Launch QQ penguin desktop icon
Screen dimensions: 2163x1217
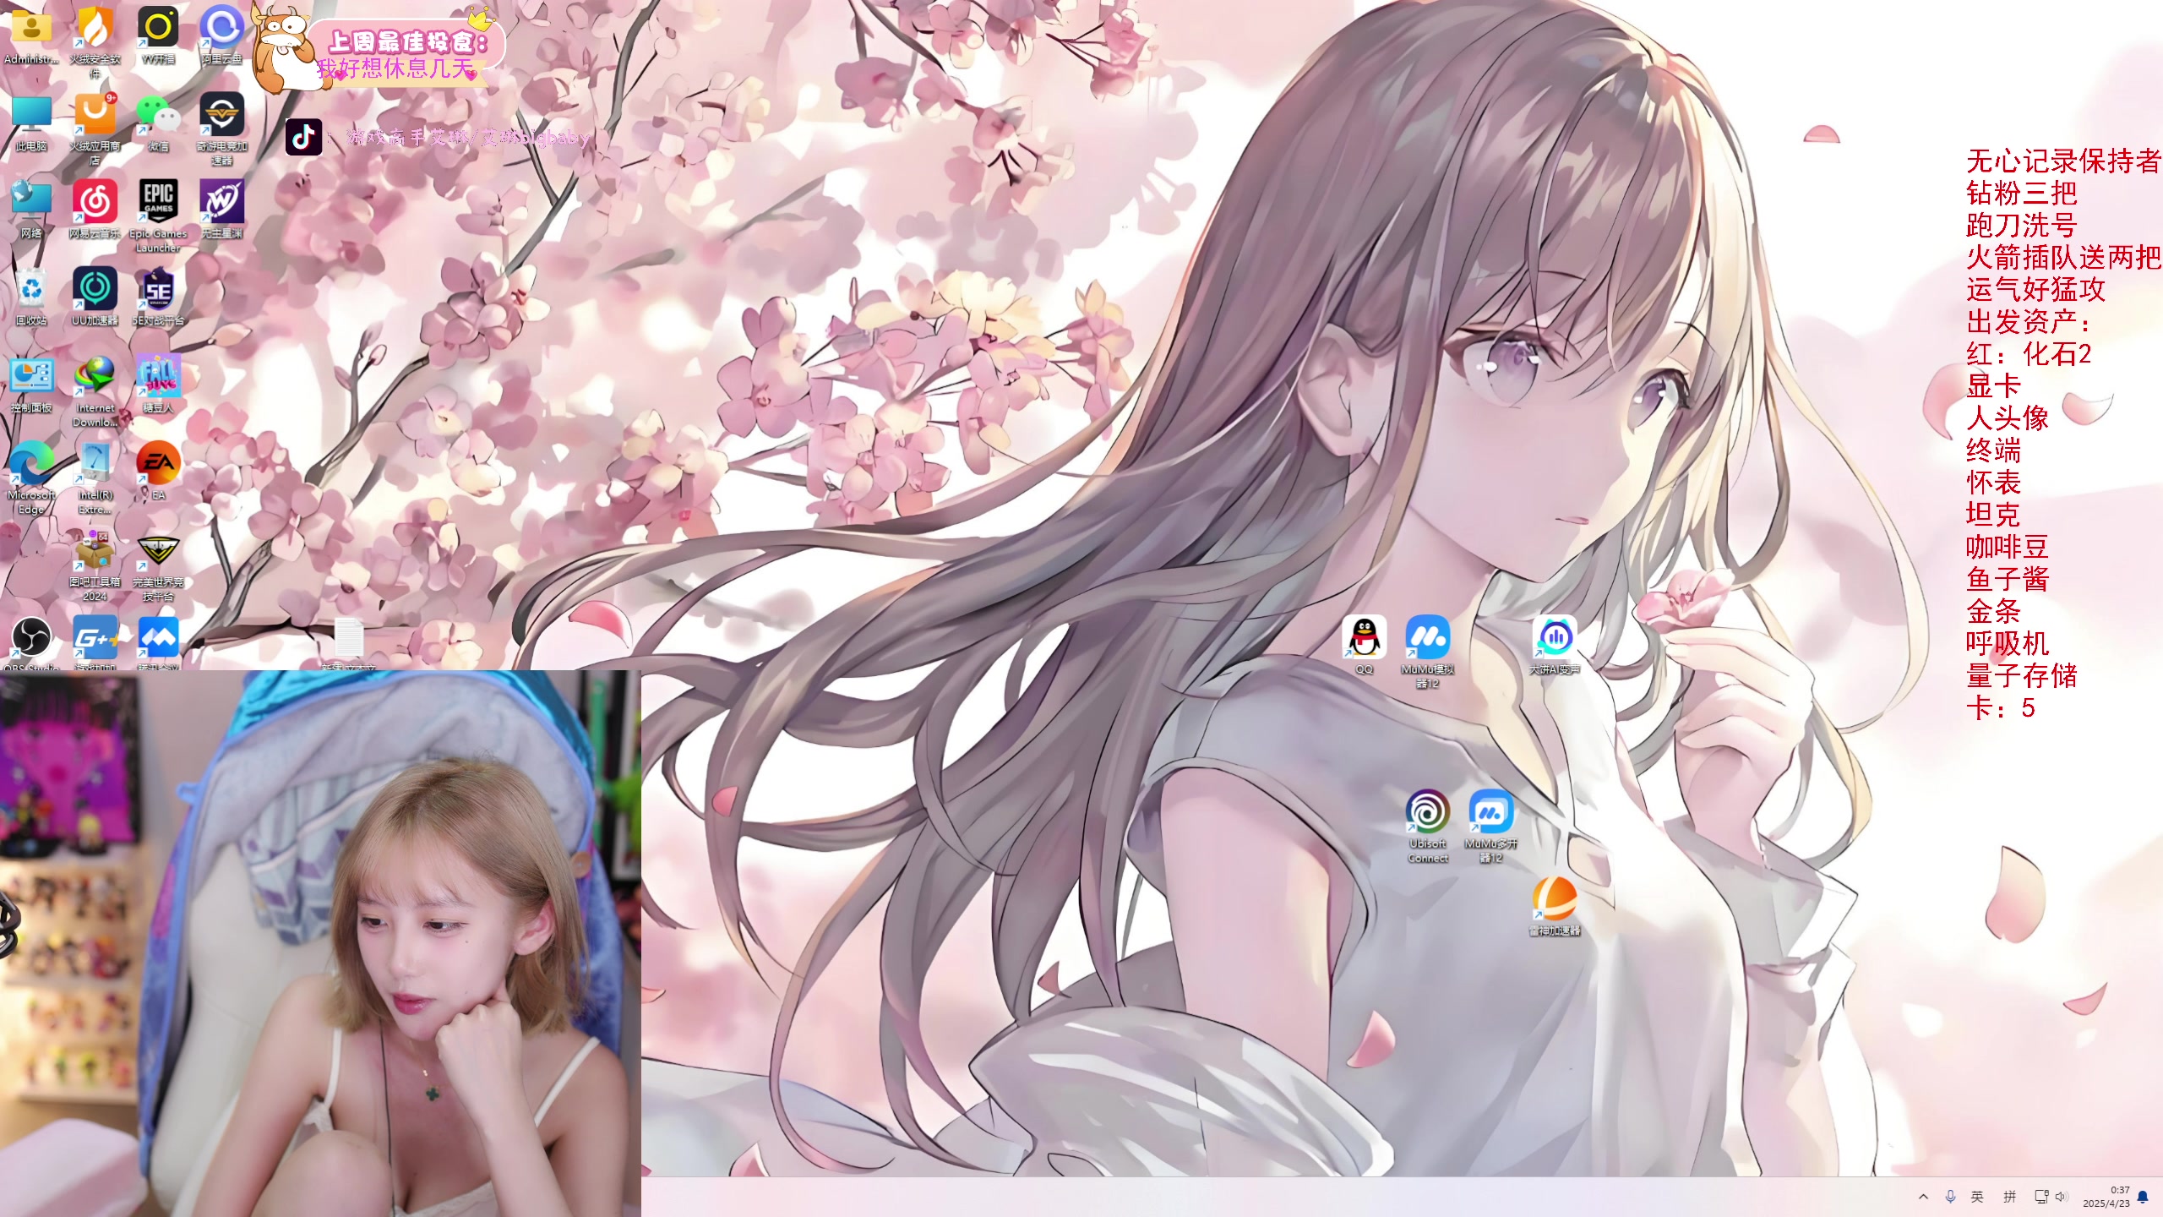click(1364, 646)
